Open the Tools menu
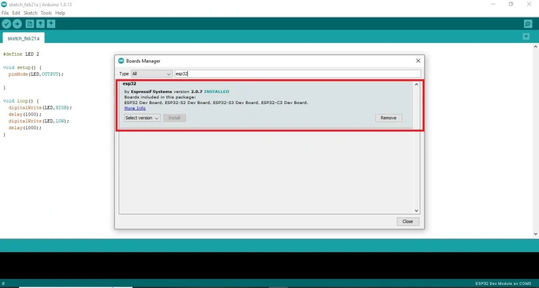Viewport: 539px width, 288px height. pyautogui.click(x=46, y=13)
